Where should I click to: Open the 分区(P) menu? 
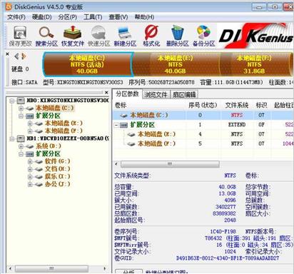pyautogui.click(x=68, y=17)
